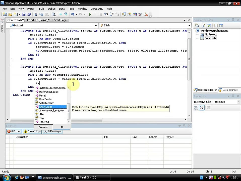This screenshot has width=241, height=181.
Task: Open the active files dropdown next to tabs
Action: point(185,20)
